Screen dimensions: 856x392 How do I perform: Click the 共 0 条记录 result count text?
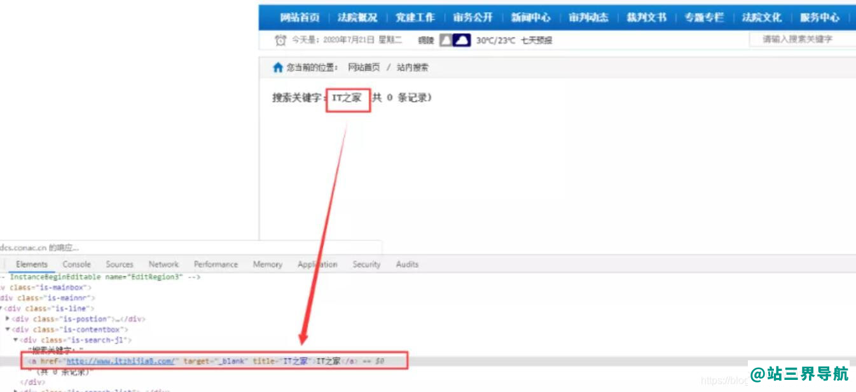point(402,98)
